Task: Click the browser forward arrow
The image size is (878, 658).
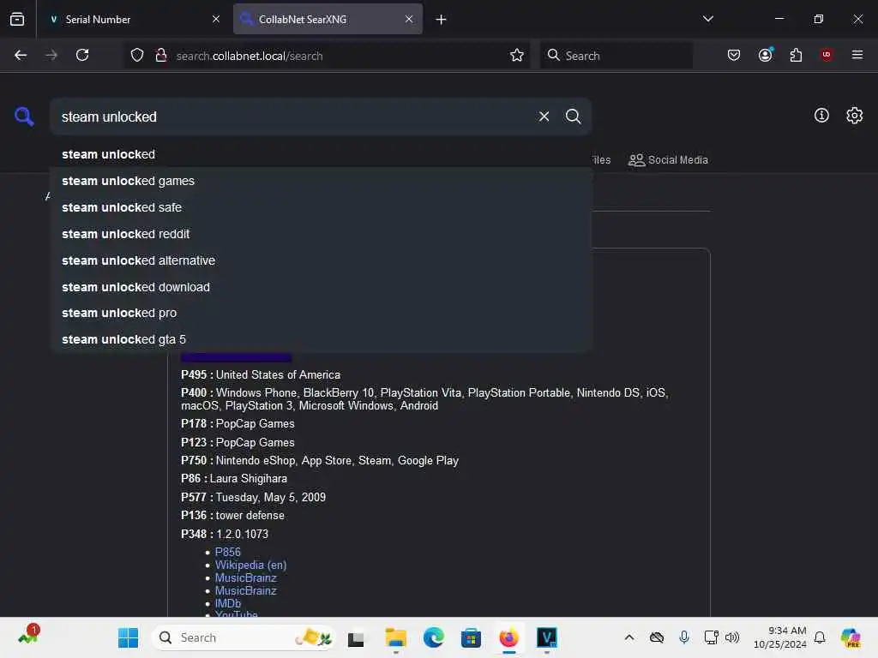Action: (51, 55)
